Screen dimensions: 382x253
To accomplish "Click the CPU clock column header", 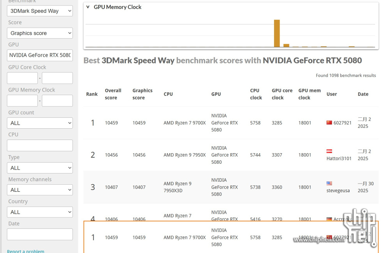I will click(x=256, y=94).
